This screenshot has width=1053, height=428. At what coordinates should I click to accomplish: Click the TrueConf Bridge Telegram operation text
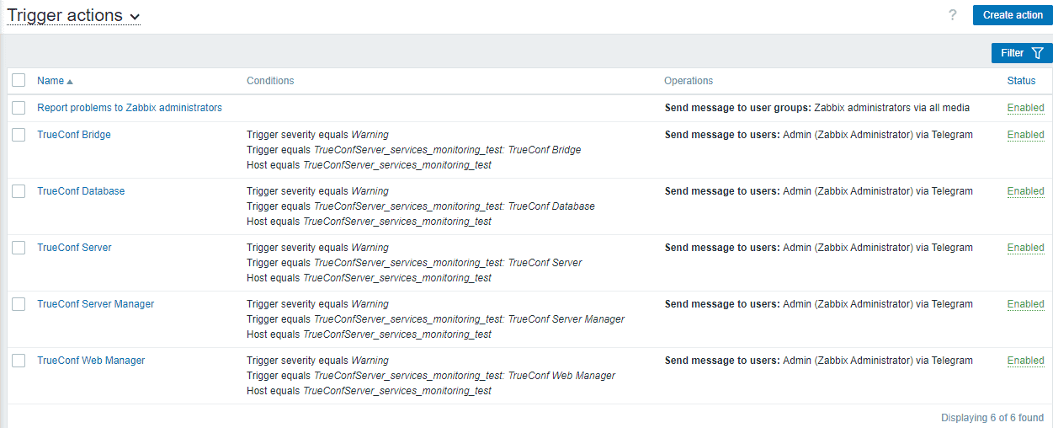click(x=819, y=135)
